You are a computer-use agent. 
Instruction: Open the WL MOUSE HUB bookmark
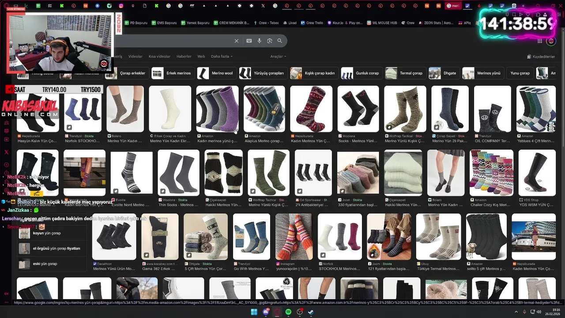382,23
